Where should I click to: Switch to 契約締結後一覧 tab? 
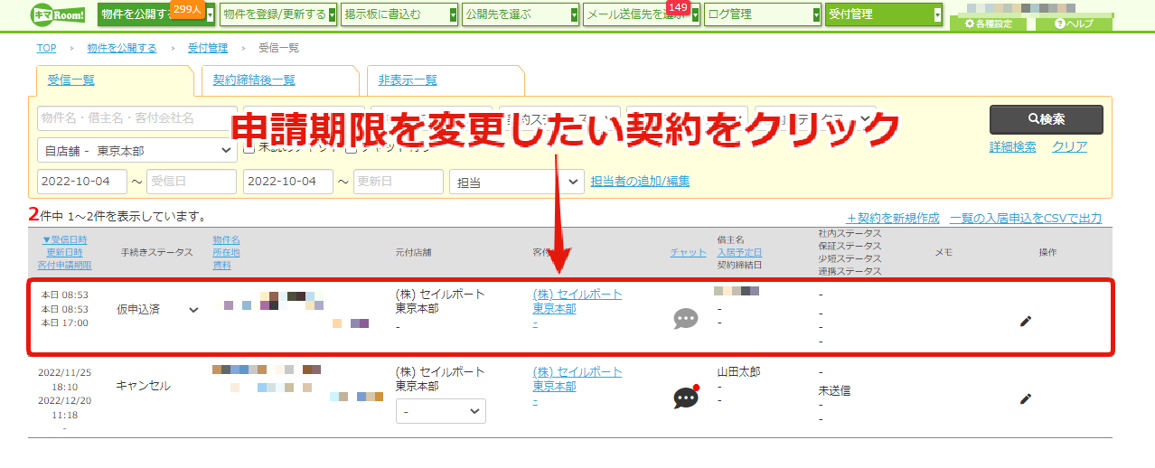click(x=254, y=80)
